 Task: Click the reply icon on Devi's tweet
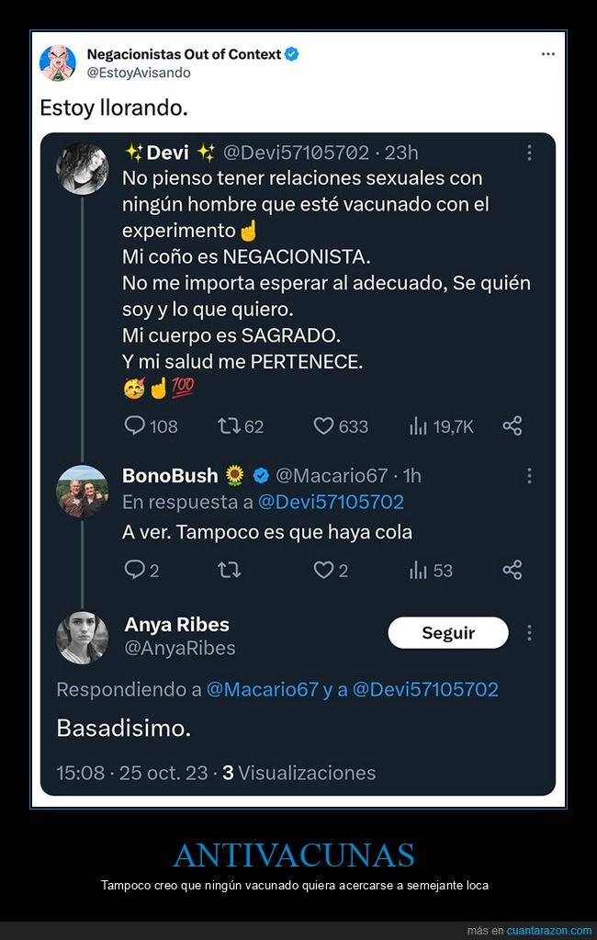click(135, 425)
